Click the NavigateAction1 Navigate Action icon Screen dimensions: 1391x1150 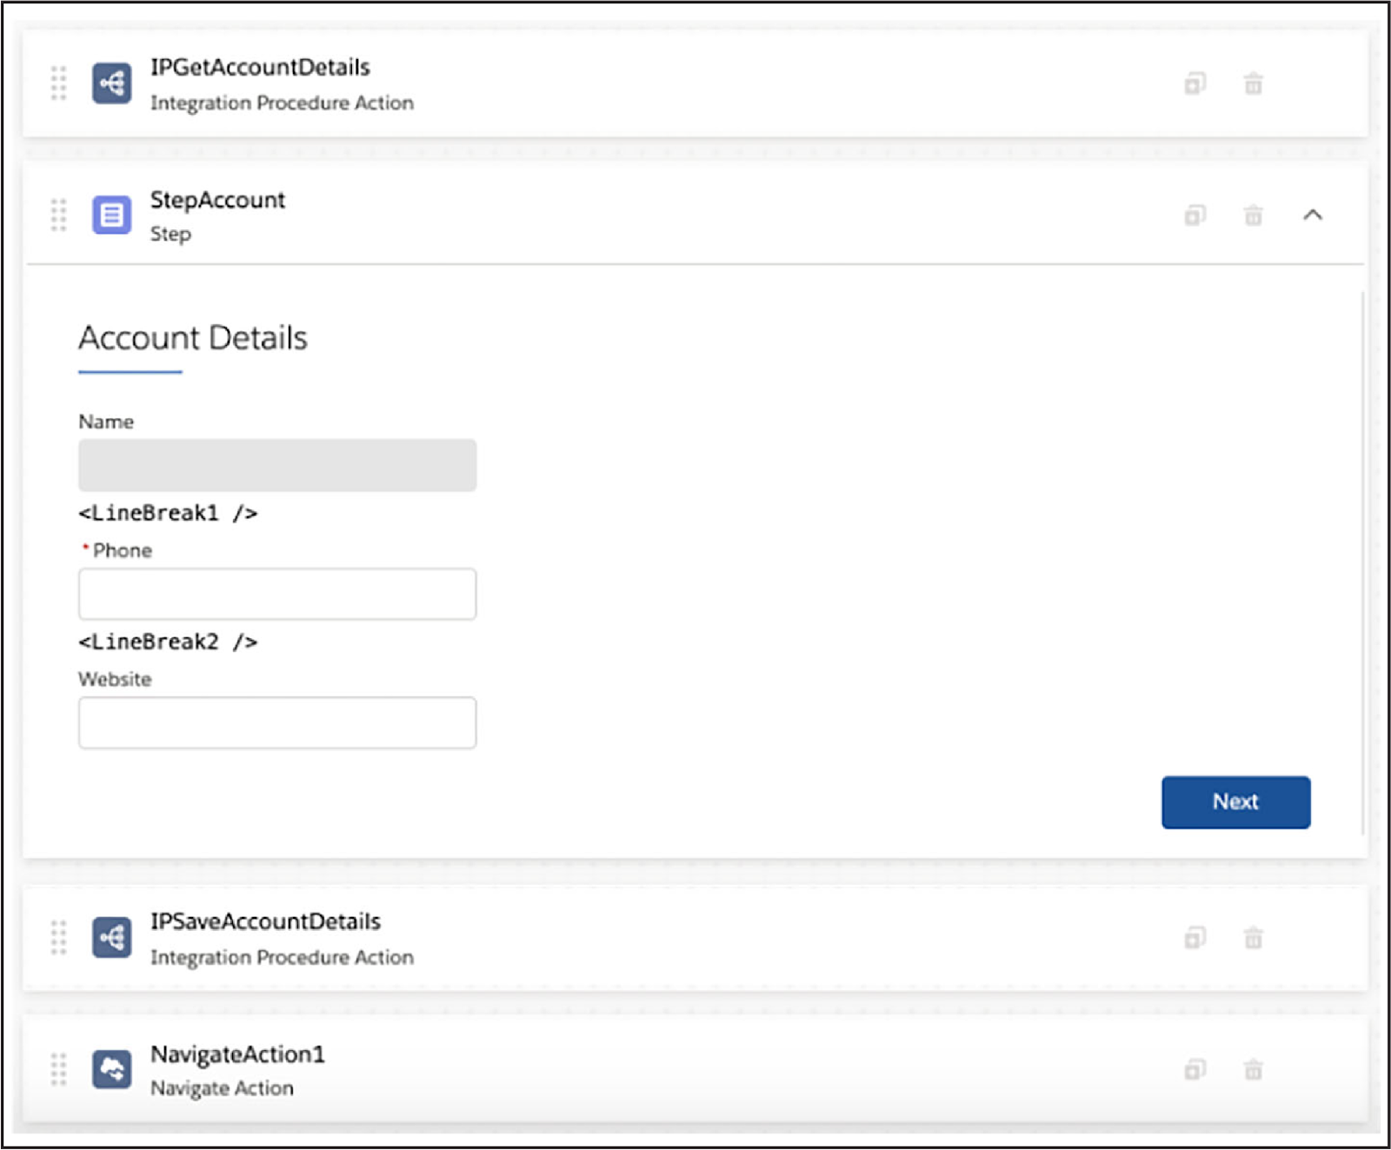111,1070
